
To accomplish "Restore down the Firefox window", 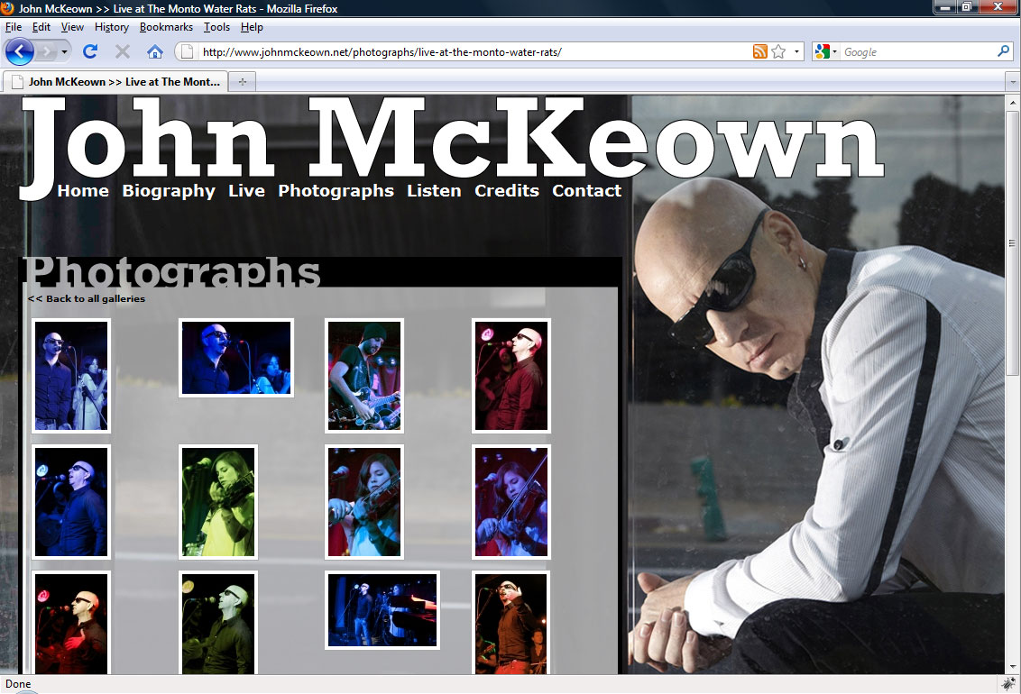I will click(x=966, y=7).
